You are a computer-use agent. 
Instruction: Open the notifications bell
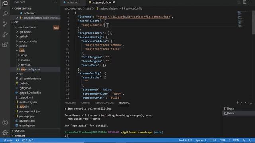tap(251, 140)
